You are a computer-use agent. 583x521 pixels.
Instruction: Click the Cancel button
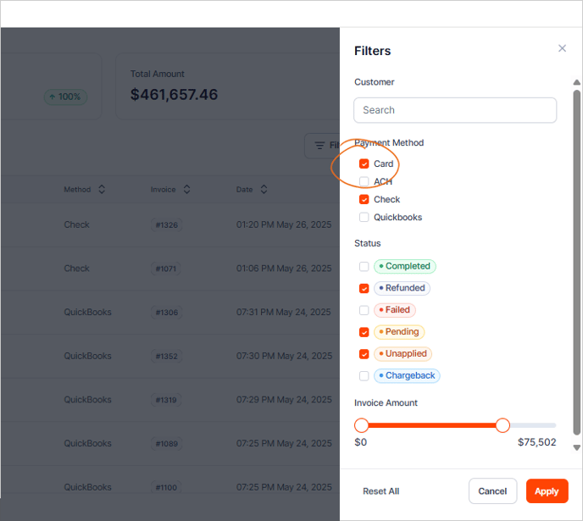pos(492,491)
